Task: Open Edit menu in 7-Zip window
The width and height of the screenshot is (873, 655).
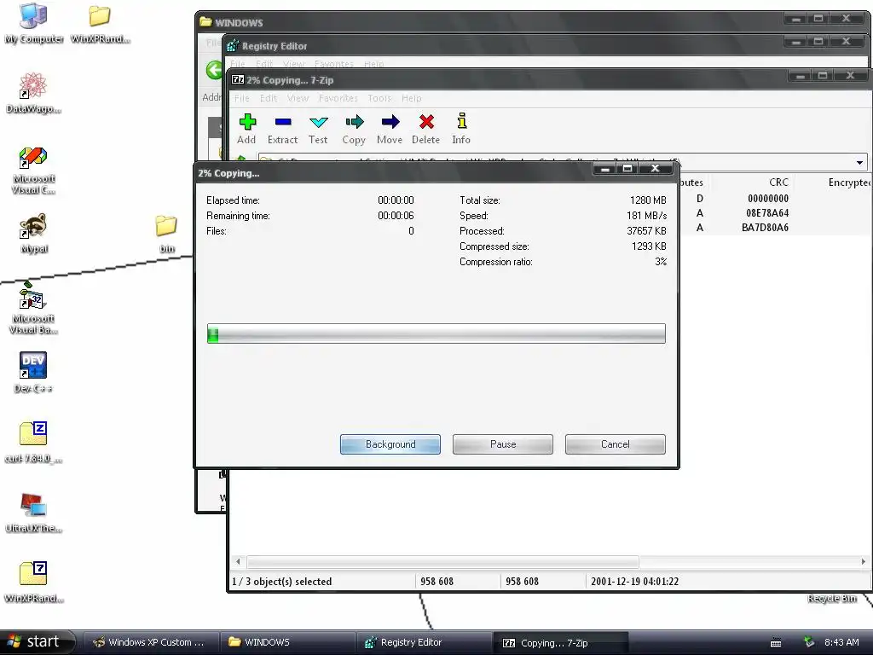Action: [x=269, y=98]
